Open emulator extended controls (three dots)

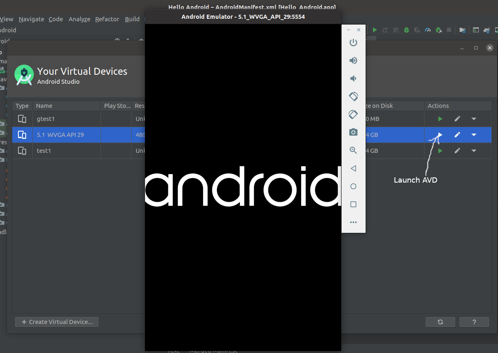(353, 222)
